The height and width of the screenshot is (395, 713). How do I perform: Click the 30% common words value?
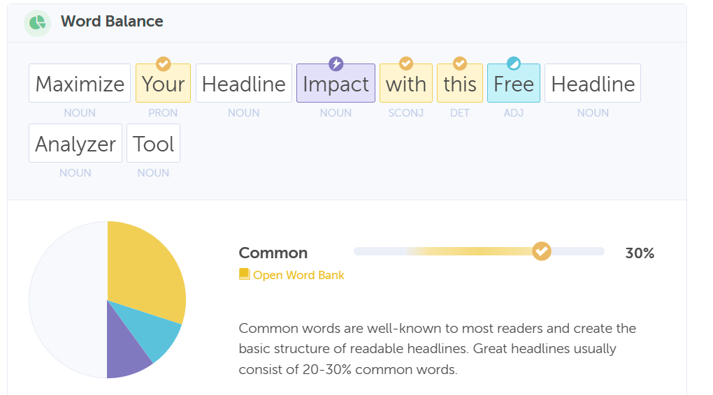coord(640,253)
